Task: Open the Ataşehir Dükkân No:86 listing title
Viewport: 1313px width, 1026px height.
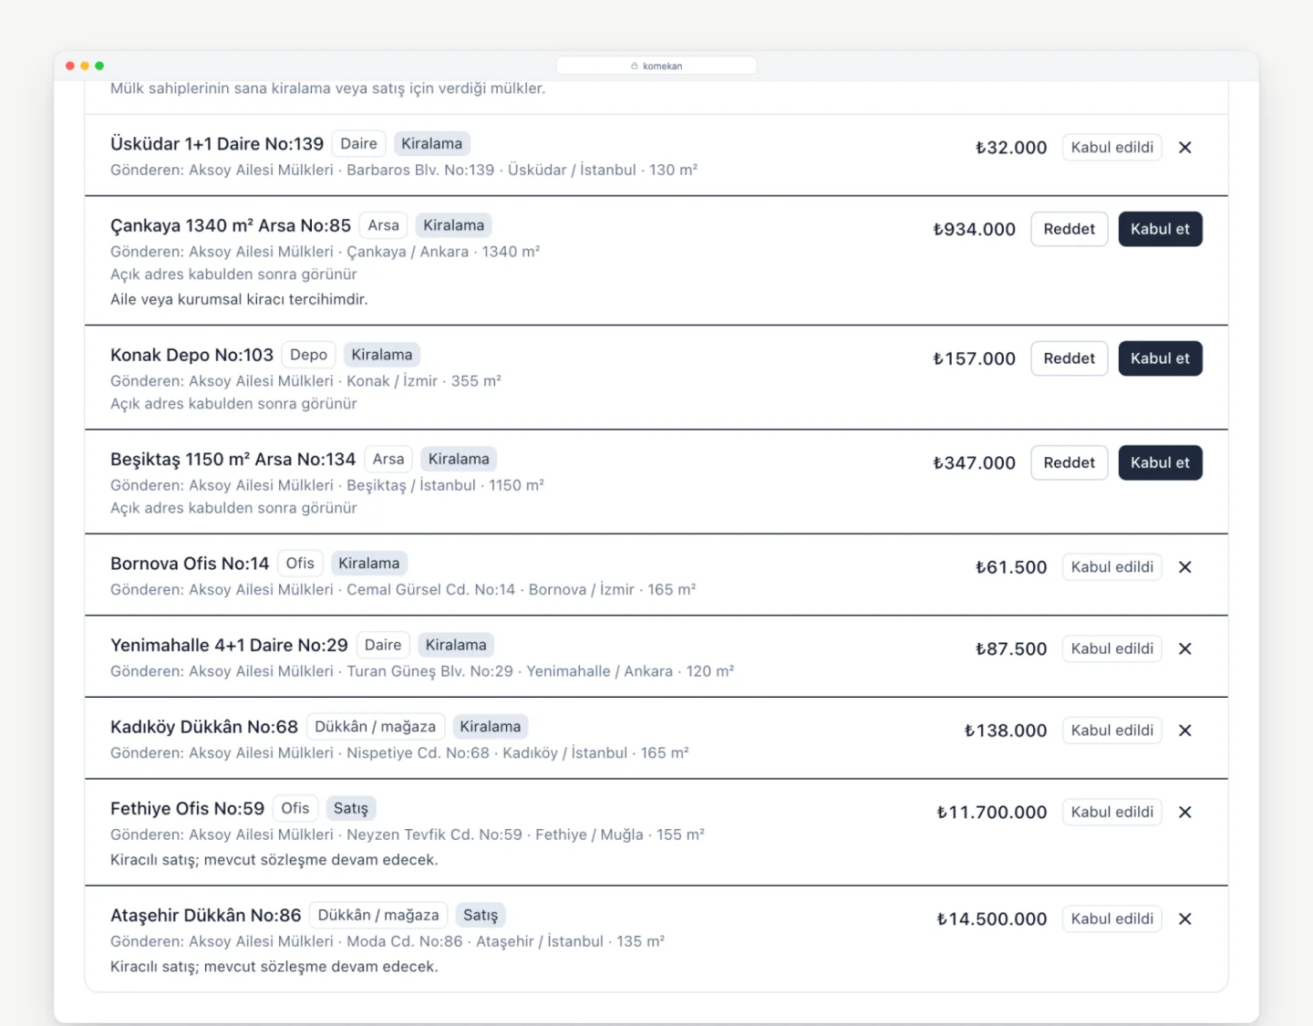Action: coord(205,916)
